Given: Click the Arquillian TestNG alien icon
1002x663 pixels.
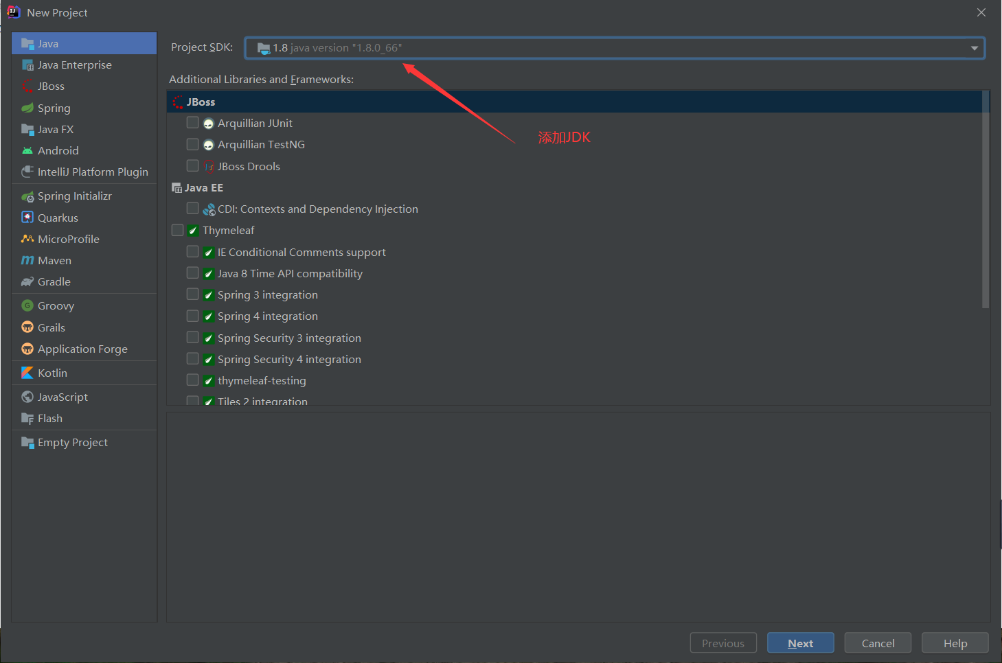Looking at the screenshot, I should 209,146.
